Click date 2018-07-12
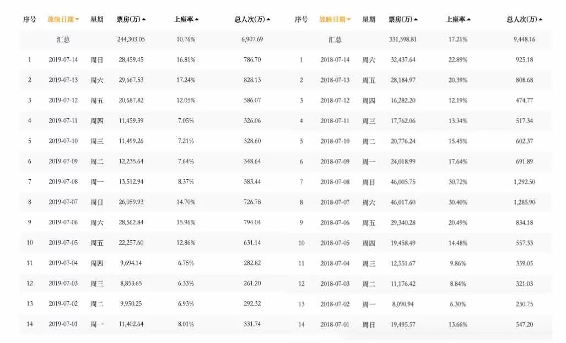 (335, 100)
